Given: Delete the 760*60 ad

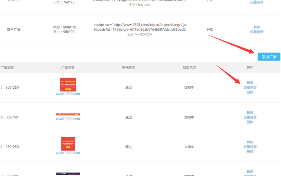Looking at the screenshot, I should (250, 122).
